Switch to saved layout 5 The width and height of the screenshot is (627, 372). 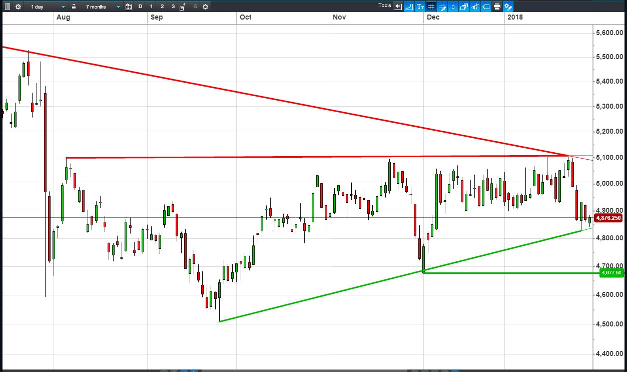point(195,7)
